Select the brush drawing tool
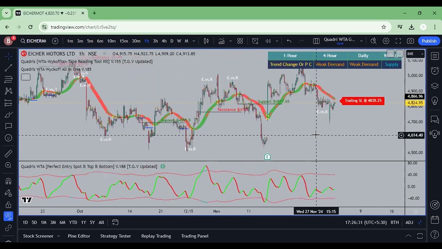The image size is (442, 249). click(9, 115)
